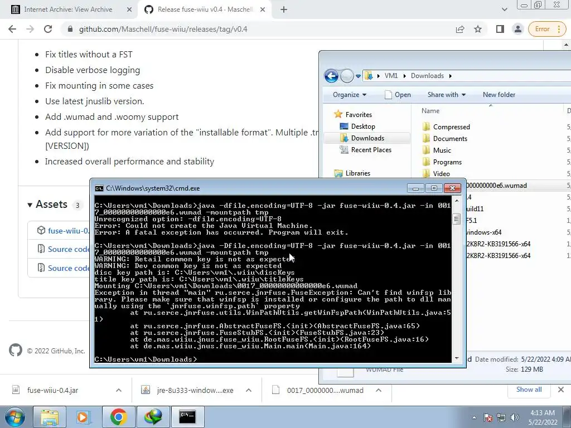Viewport: 571px width, 428px height.
Task: Select Libraries in navigation pane
Action: pos(357,173)
